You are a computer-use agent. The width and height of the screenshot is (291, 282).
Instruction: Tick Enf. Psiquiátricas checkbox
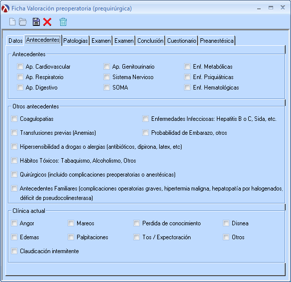point(187,77)
